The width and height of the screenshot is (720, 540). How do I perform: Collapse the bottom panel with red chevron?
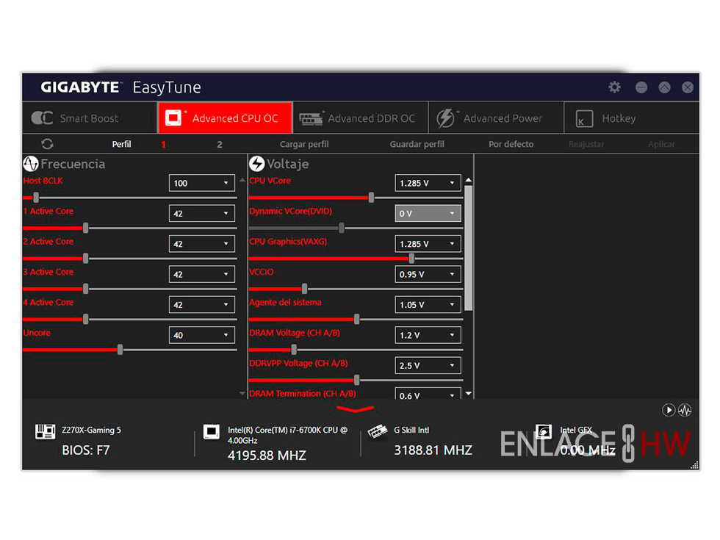[356, 408]
